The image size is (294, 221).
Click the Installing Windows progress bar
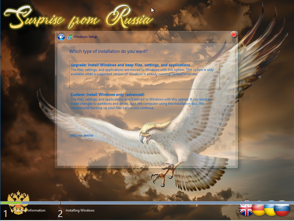pyautogui.click(x=177, y=203)
